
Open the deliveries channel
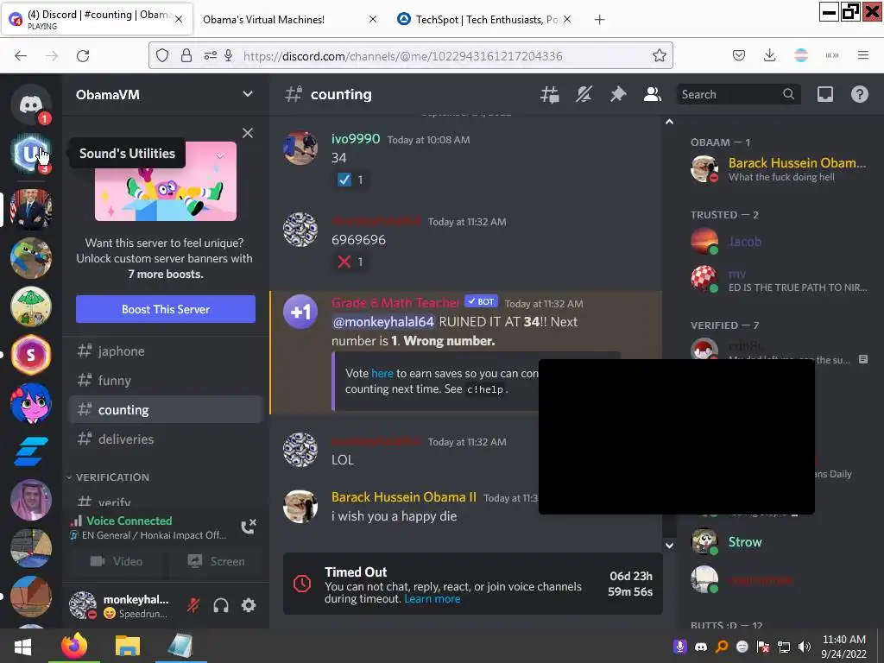click(x=166, y=439)
